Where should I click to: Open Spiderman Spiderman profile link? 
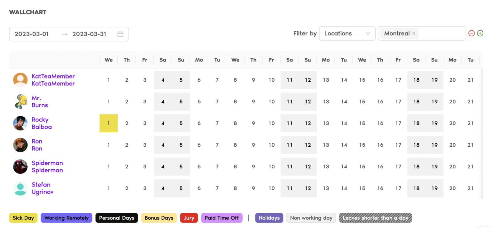(47, 166)
